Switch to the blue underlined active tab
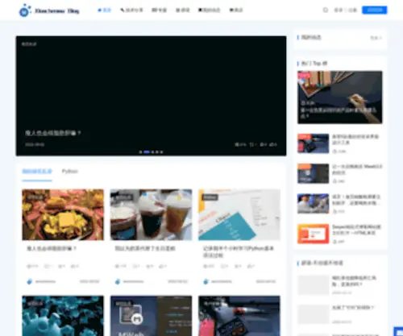The height and width of the screenshot is (336, 403). coord(37,171)
